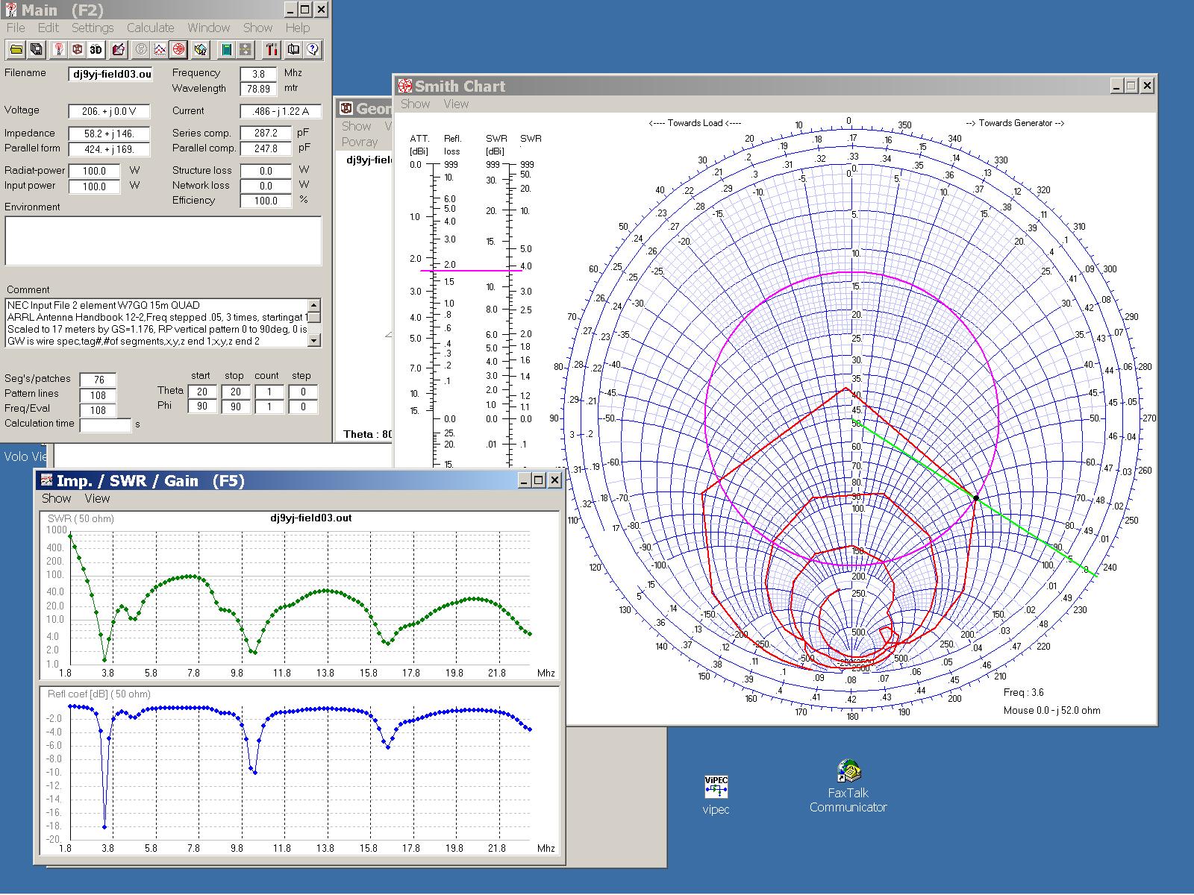The height and width of the screenshot is (895, 1194).
Task: Click the Smith Chart window title icon
Action: (404, 86)
